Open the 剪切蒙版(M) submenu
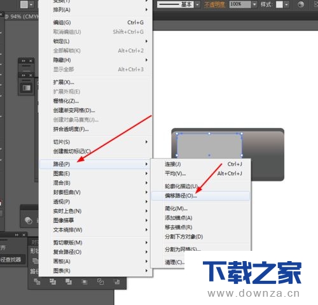Image resolution: width=318 pixels, height=305 pixels. point(96,243)
